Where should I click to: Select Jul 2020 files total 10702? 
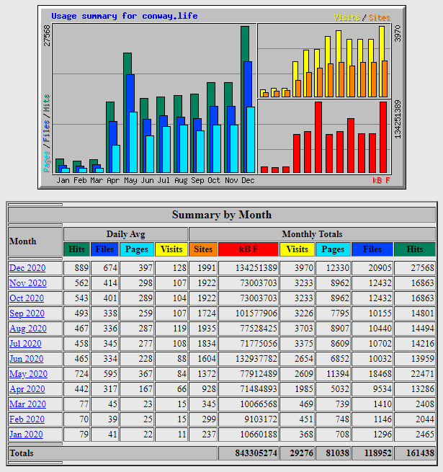380,344
